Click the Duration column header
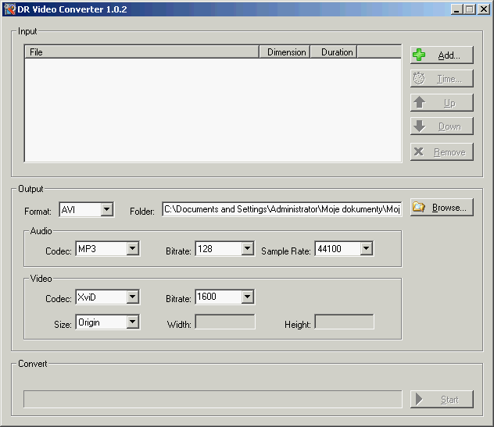This screenshot has width=494, height=427. tap(334, 52)
